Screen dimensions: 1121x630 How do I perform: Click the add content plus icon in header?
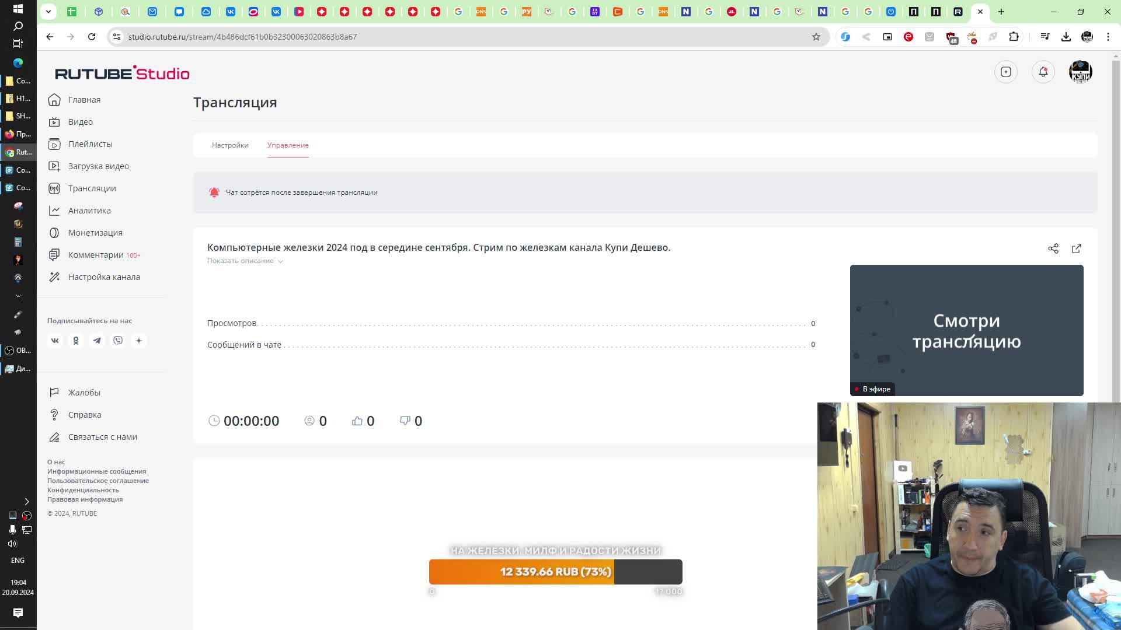click(1005, 72)
